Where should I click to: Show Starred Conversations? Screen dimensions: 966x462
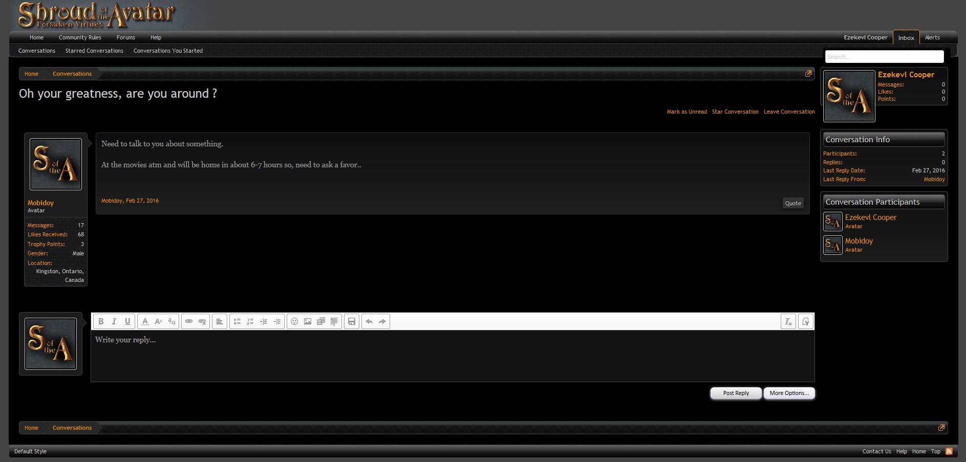click(94, 51)
